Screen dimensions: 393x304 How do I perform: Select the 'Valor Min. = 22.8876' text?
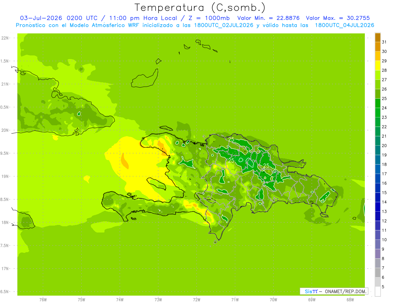tap(268, 18)
